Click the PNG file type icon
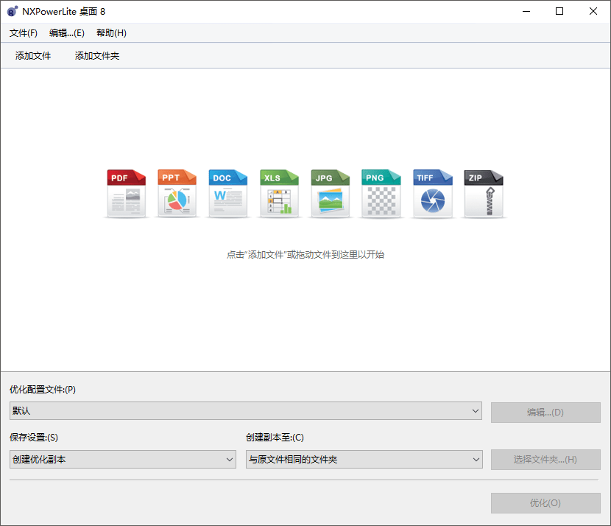This screenshot has width=611, height=526. coord(381,193)
